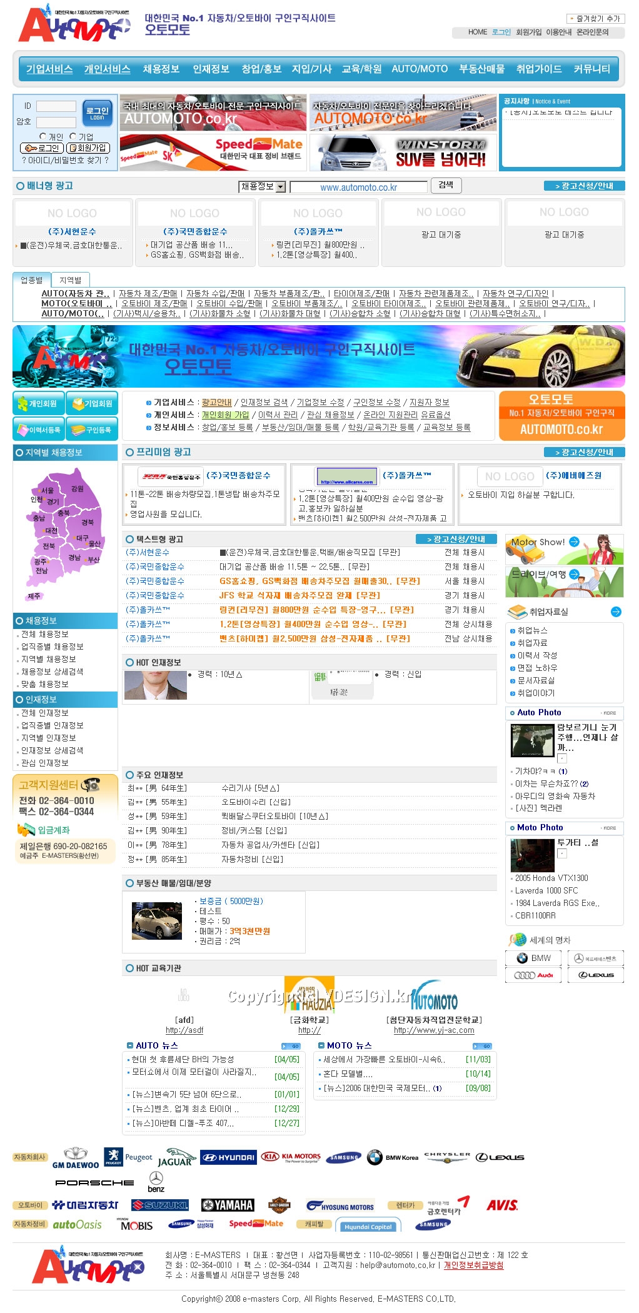Click the Jaguar brand logo

(x=176, y=1157)
